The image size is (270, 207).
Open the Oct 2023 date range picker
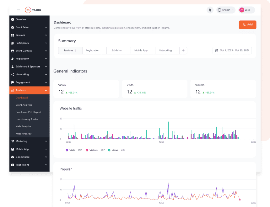[232, 50]
